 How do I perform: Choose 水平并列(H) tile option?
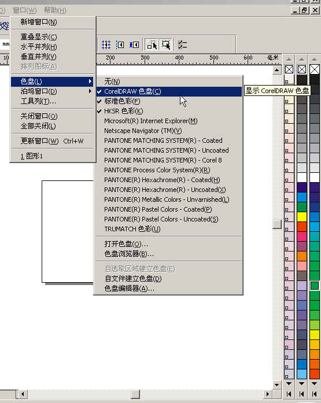click(x=52, y=46)
